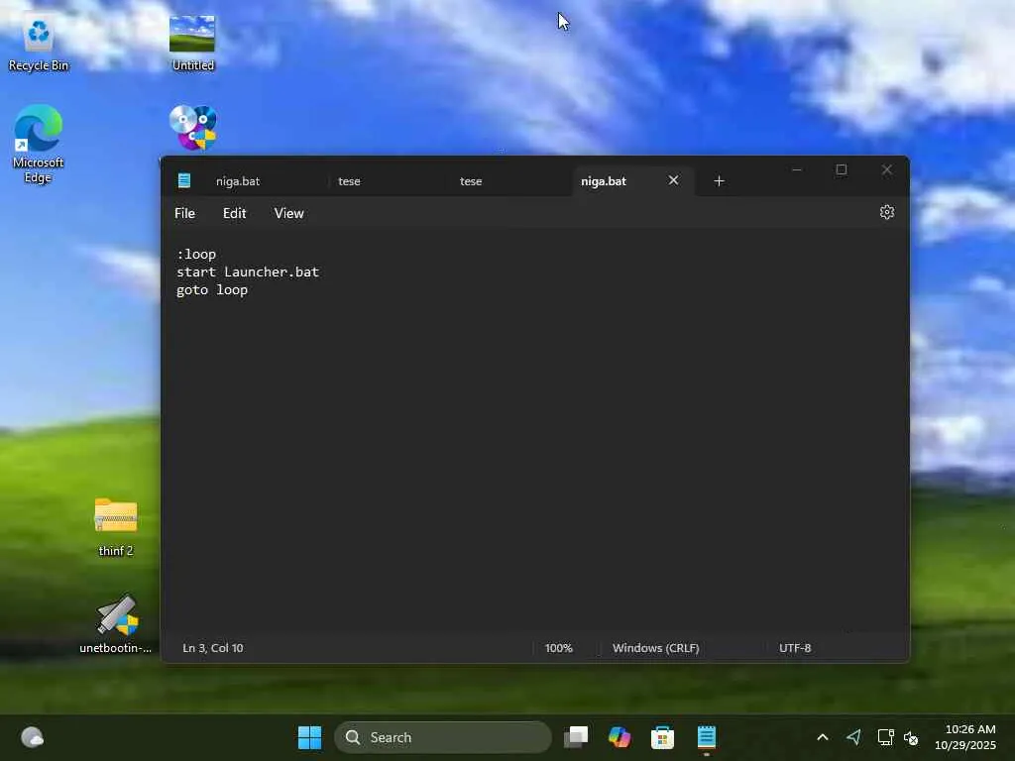Open the weather widget on taskbar

32,737
